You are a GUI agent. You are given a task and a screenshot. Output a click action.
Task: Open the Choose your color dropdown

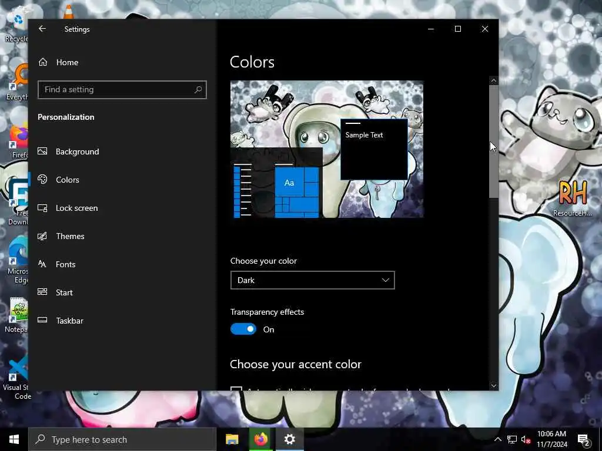[313, 280]
